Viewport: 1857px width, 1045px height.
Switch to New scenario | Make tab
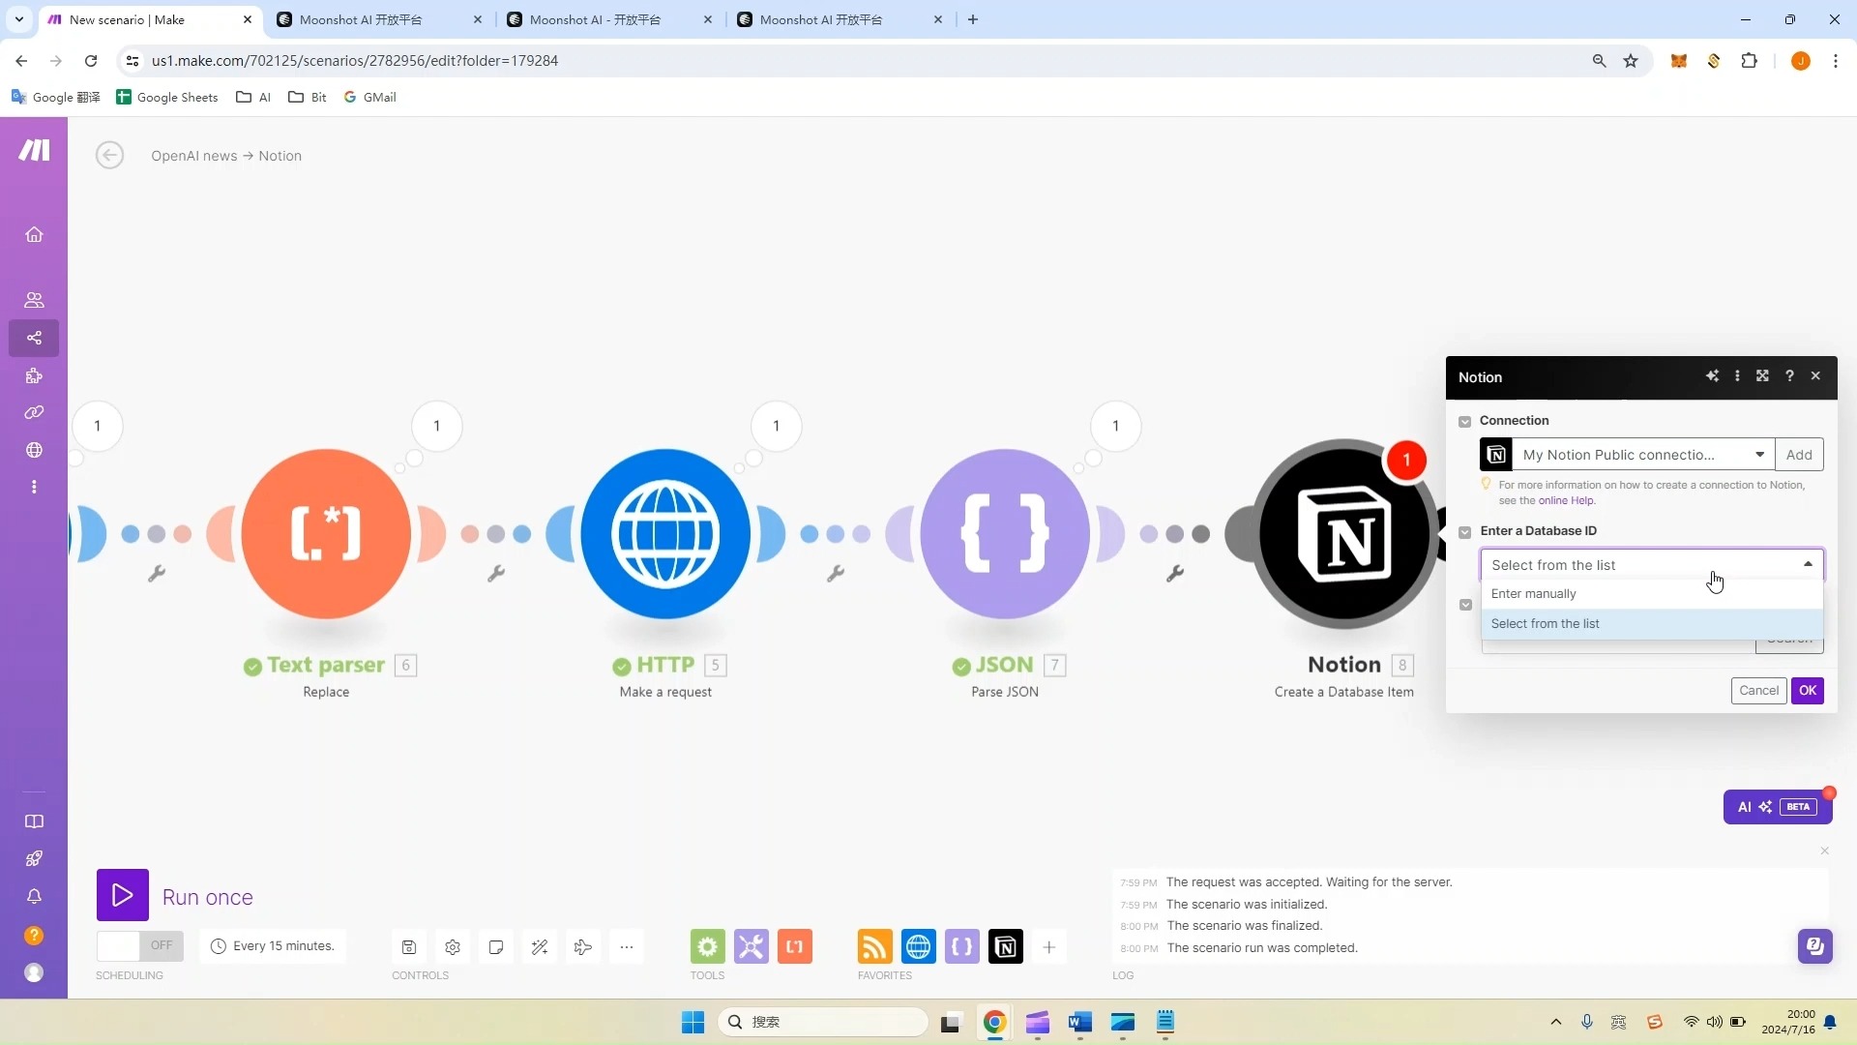tap(150, 19)
